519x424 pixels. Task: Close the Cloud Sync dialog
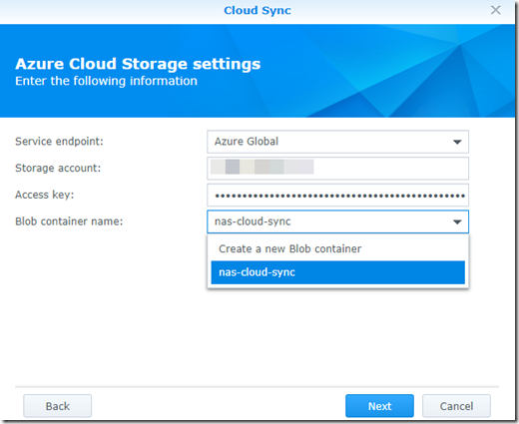click(x=495, y=10)
